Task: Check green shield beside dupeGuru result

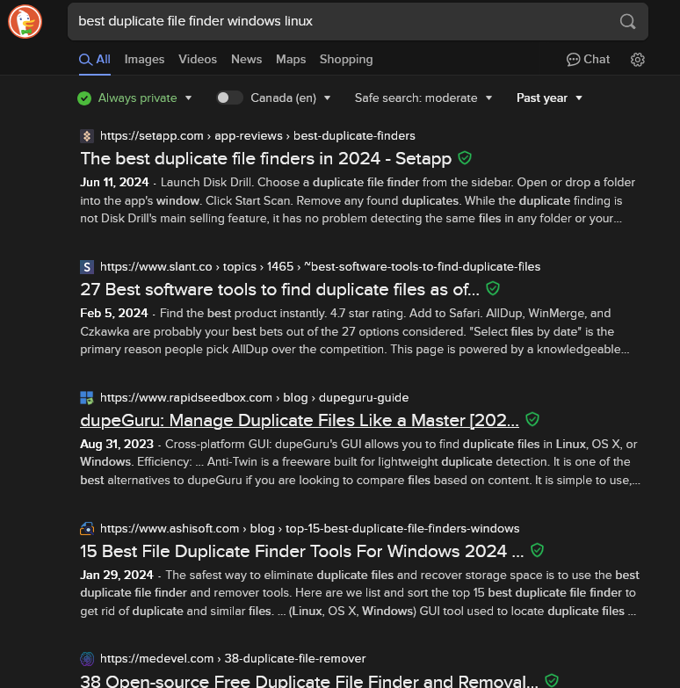Action: 532,419
